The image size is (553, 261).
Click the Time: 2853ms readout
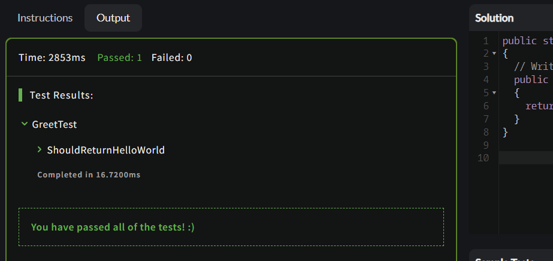[x=52, y=58]
